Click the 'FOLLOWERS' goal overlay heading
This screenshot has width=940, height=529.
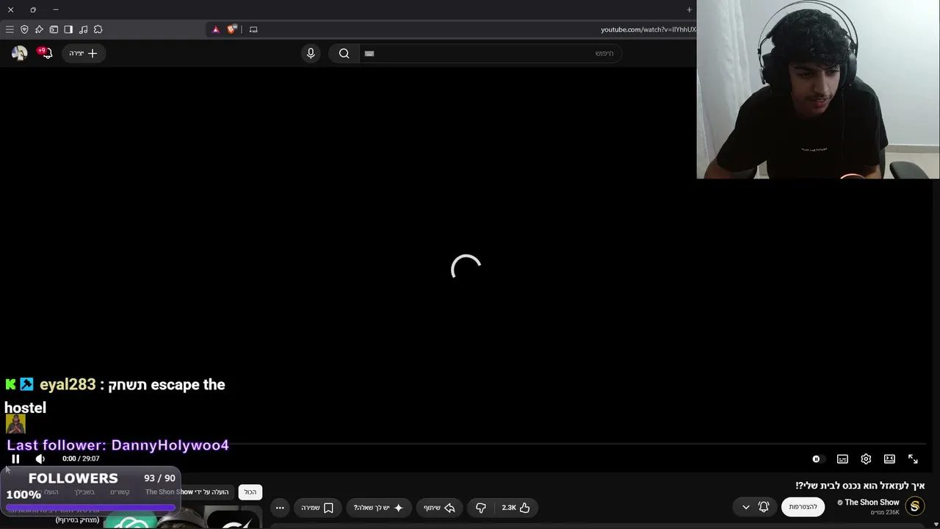[x=73, y=478]
